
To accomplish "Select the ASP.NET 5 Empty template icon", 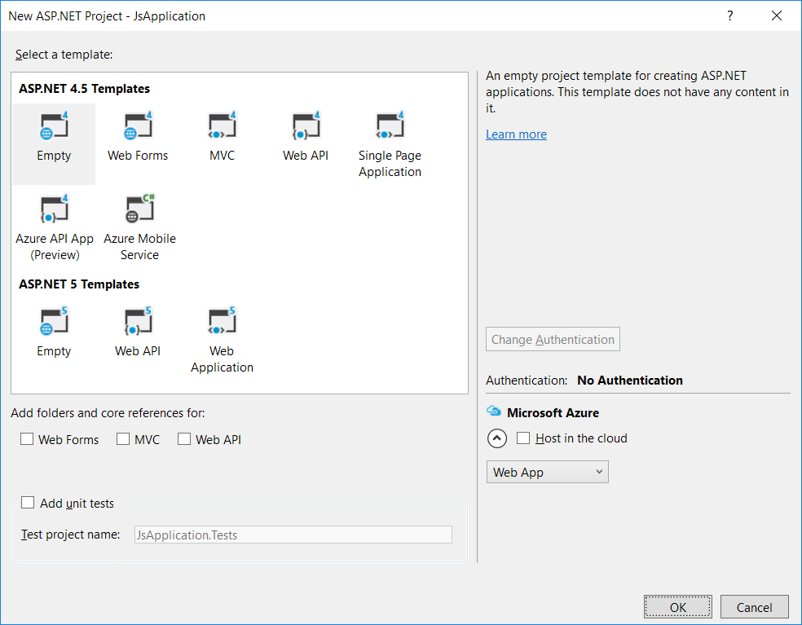I will 55,321.
